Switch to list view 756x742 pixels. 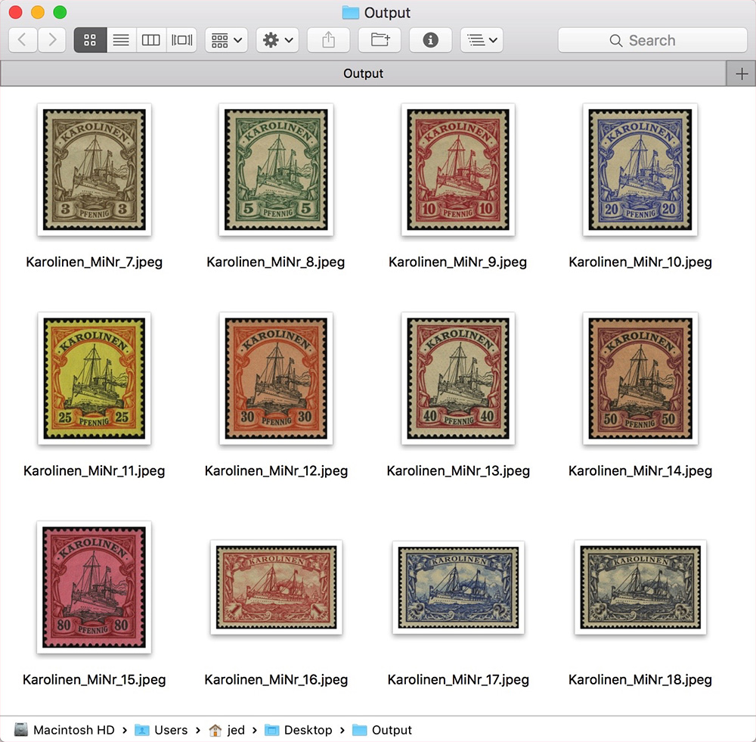[121, 39]
